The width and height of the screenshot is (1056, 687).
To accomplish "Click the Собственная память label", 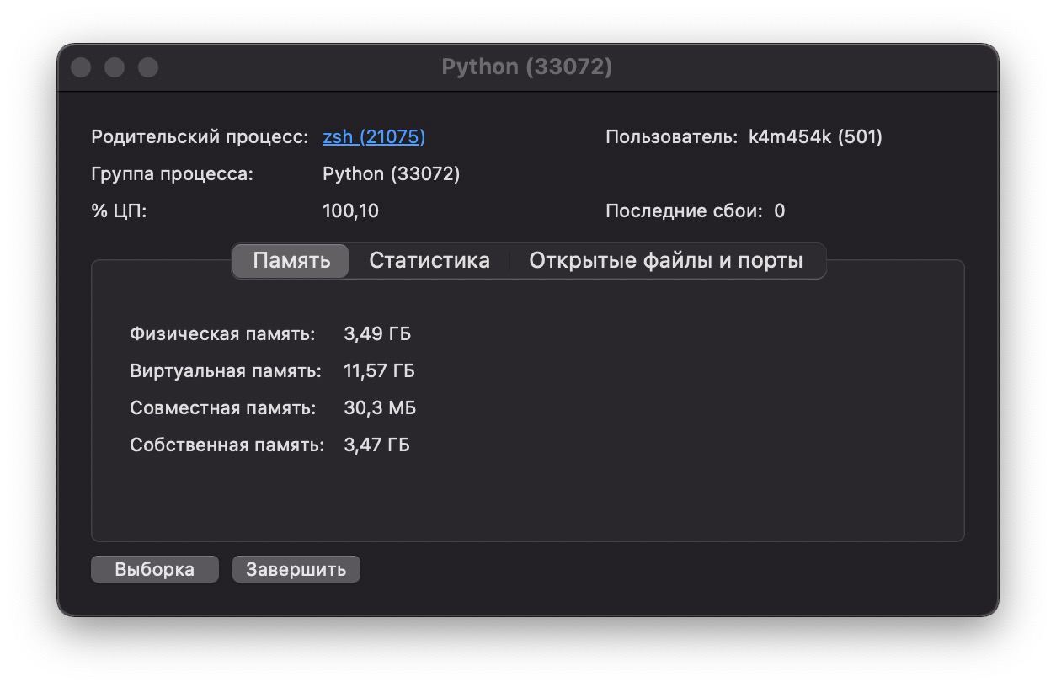I will point(227,445).
